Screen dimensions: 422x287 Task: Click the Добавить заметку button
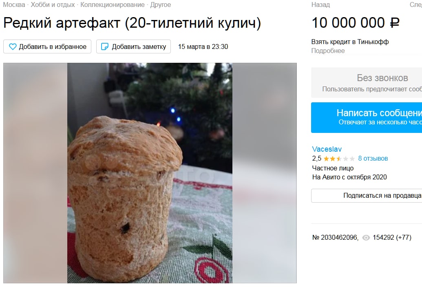pyautogui.click(x=133, y=46)
